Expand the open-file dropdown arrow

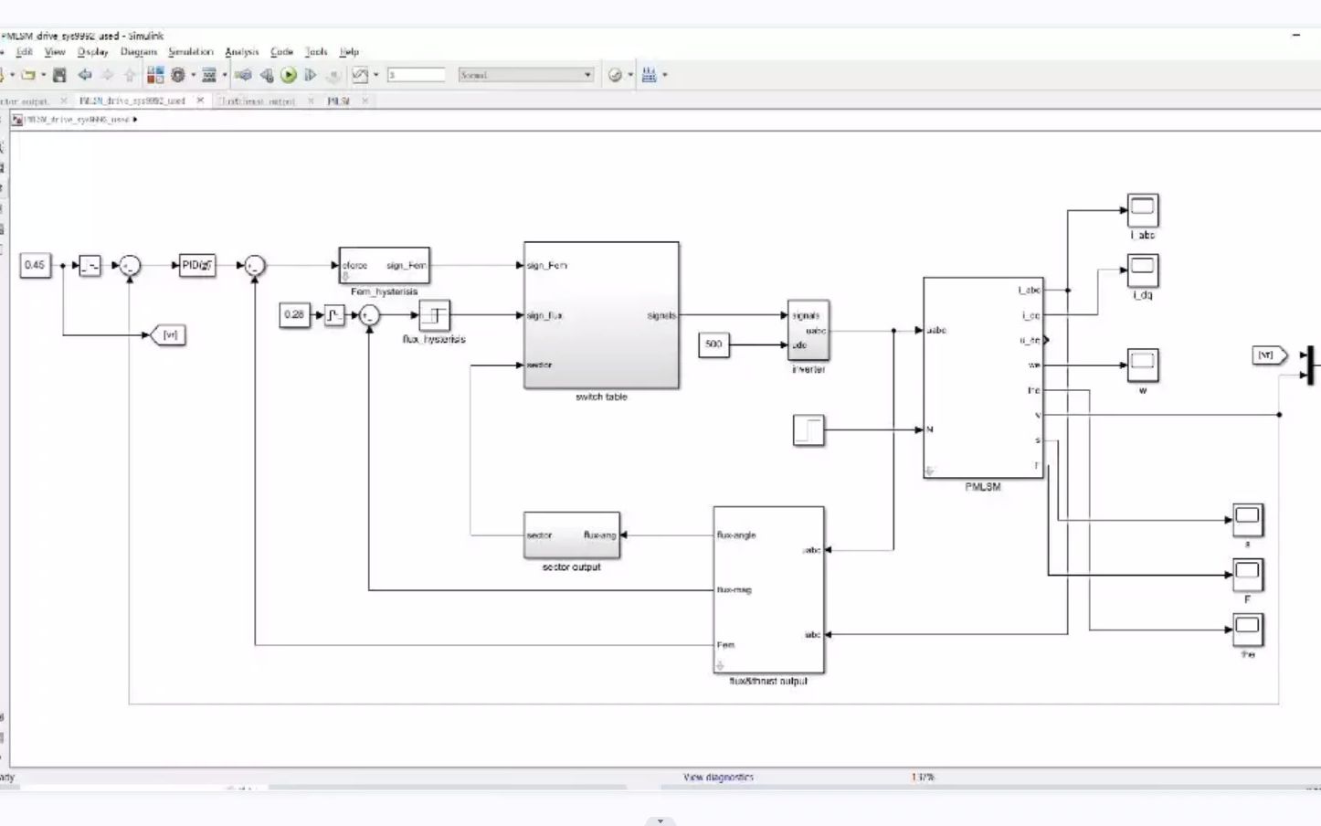click(43, 75)
